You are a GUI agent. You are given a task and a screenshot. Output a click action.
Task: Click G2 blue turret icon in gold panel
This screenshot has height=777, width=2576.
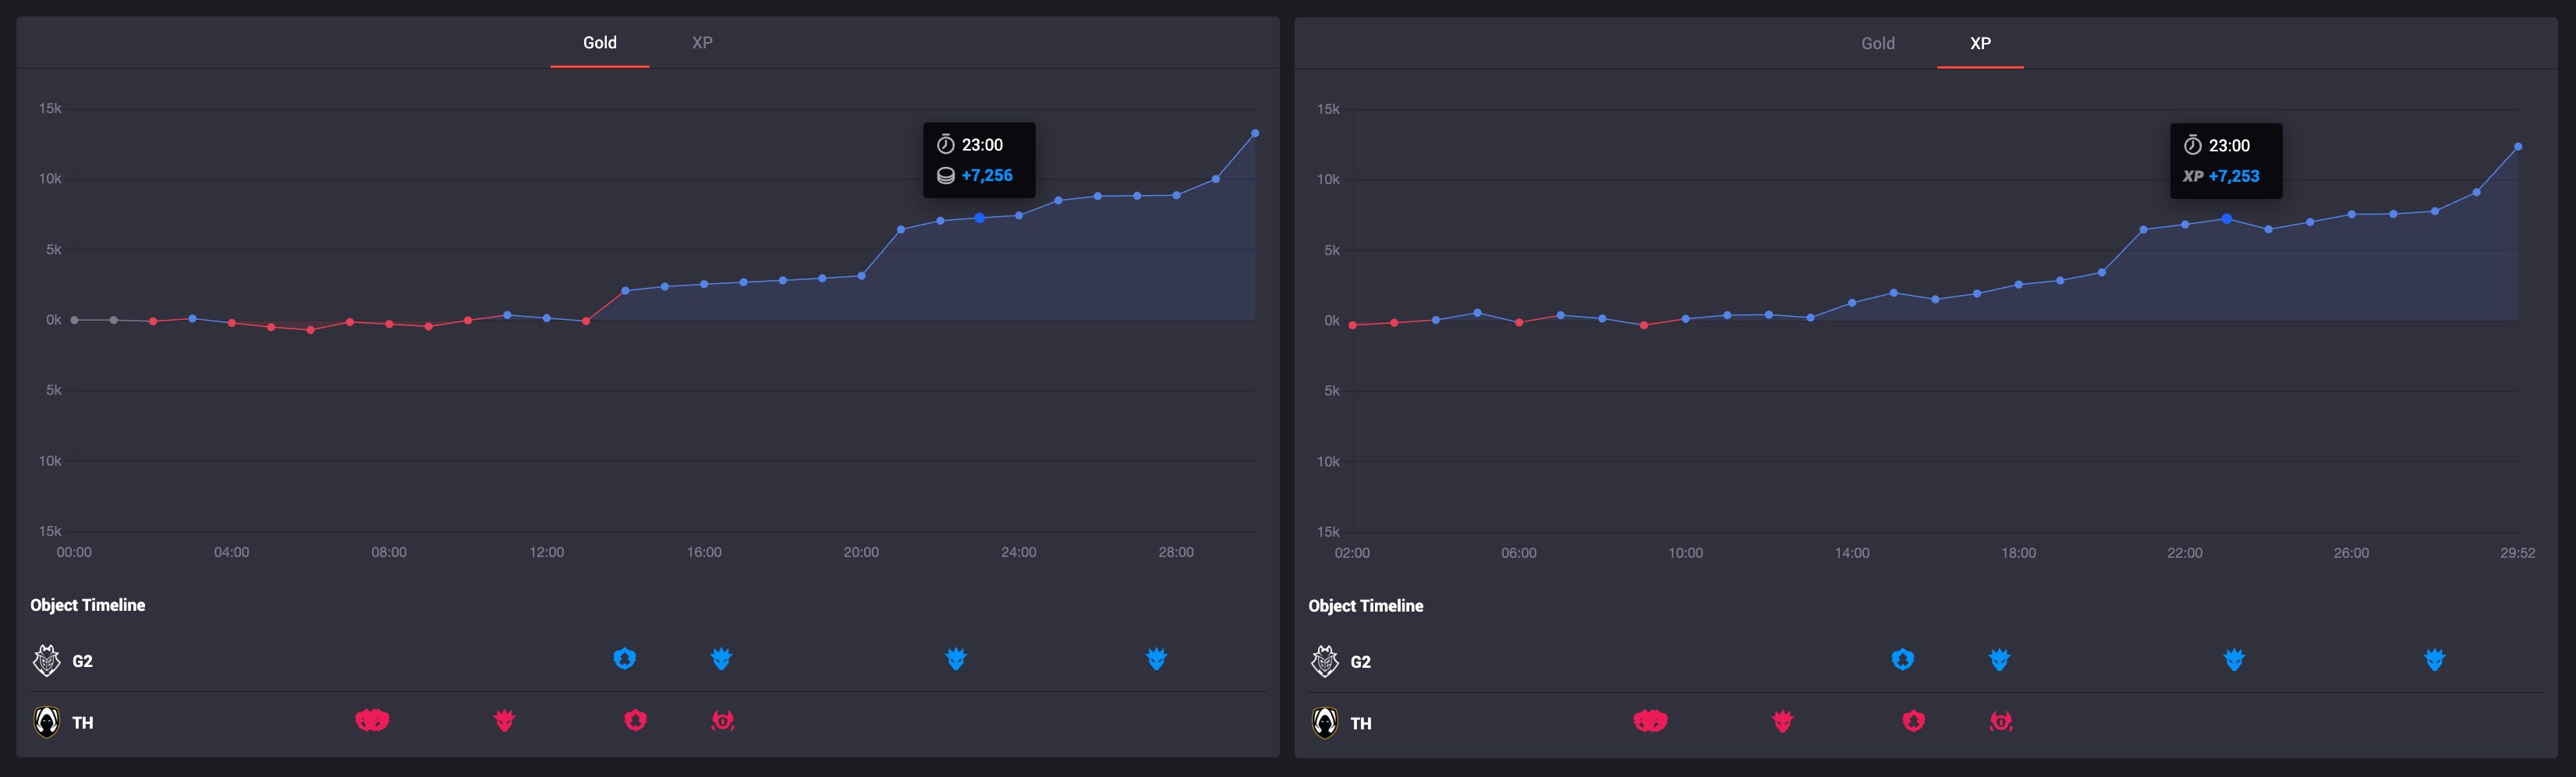624,658
